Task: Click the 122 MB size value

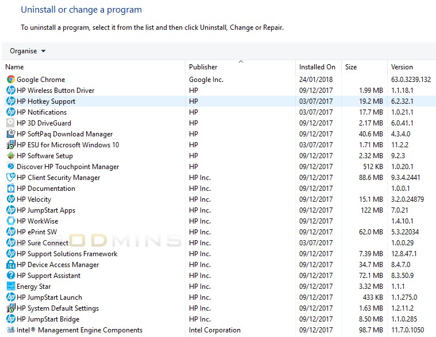Action: click(x=372, y=210)
